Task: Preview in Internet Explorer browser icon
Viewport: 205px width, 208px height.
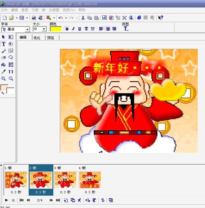Action: click(x=139, y=18)
